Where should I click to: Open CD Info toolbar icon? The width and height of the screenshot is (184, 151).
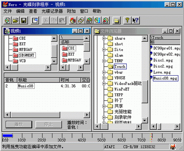(97, 20)
